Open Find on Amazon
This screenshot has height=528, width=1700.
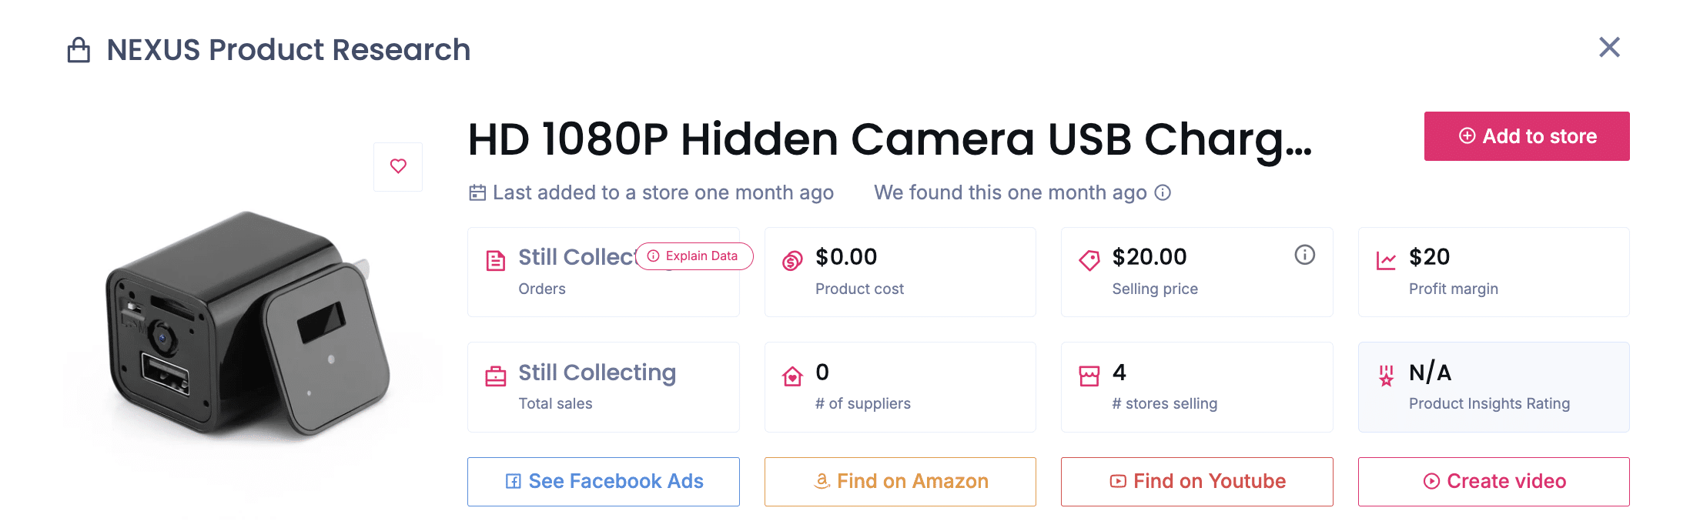point(899,481)
